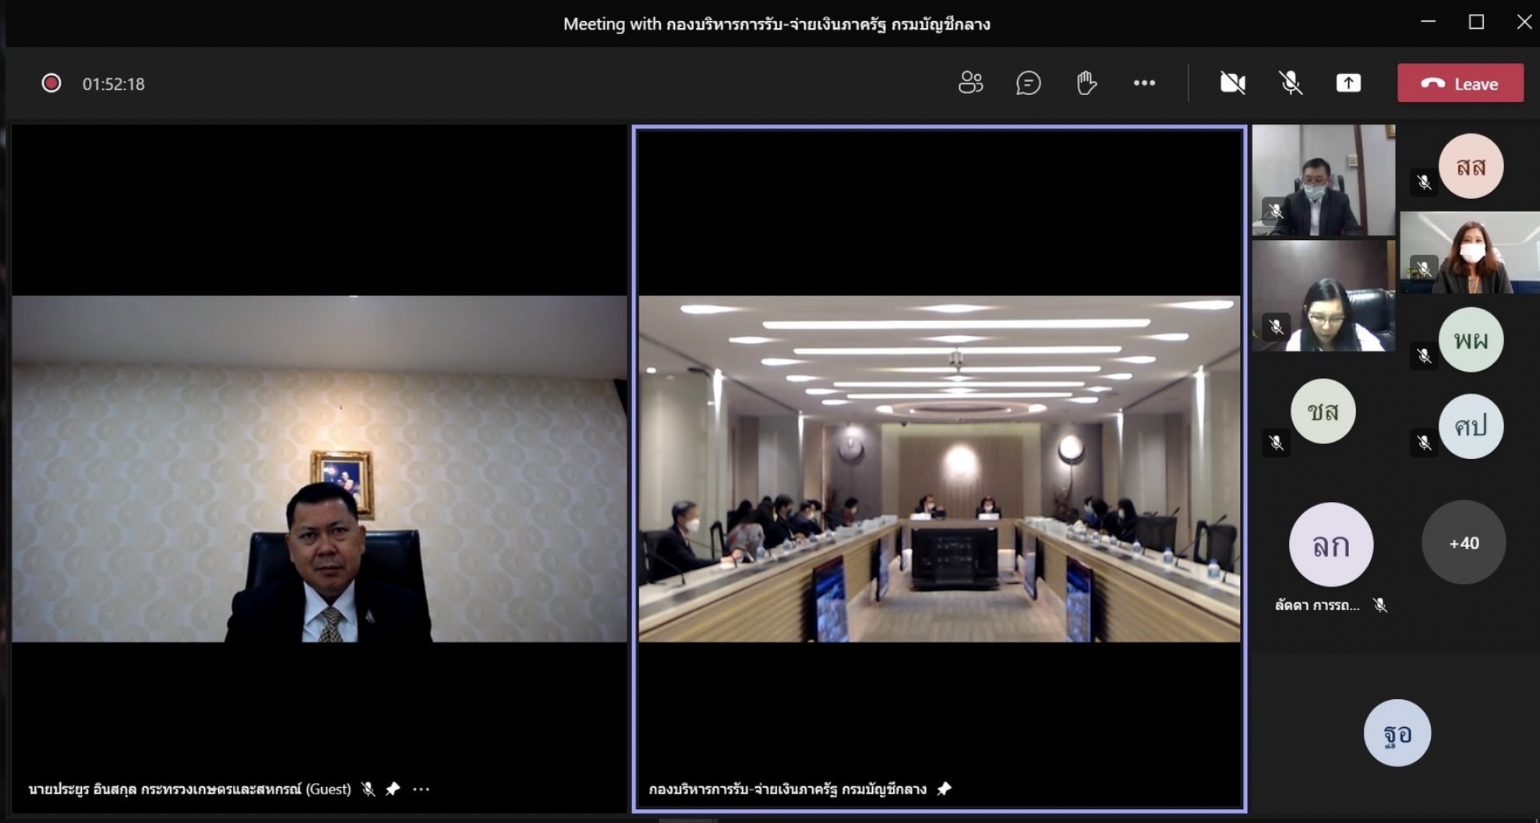Open the More actions ellipsis menu

[x=1144, y=83]
